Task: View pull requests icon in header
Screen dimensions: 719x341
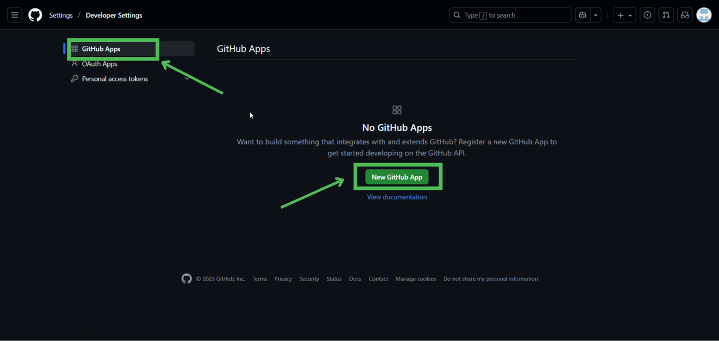Action: click(666, 15)
